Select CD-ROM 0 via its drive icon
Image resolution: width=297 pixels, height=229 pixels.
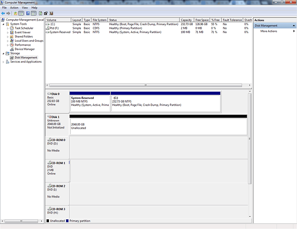click(x=49, y=140)
